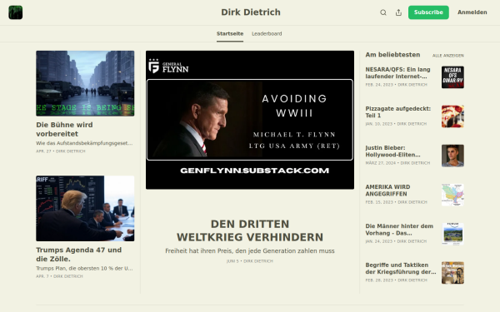Viewport: 500px width, 312px height.
Task: Click the AMERIKA WIRD ANGEGRIFFEN map thumbnail
Action: pos(452,195)
